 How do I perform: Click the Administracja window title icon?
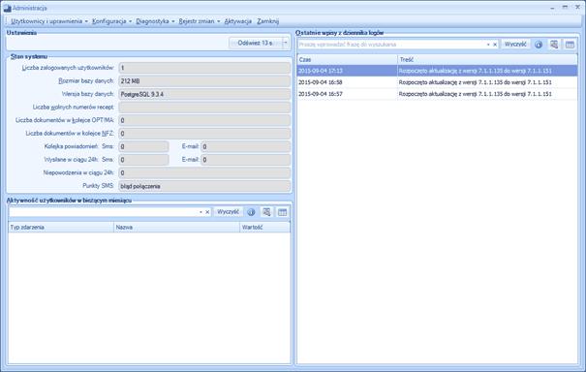[7, 8]
